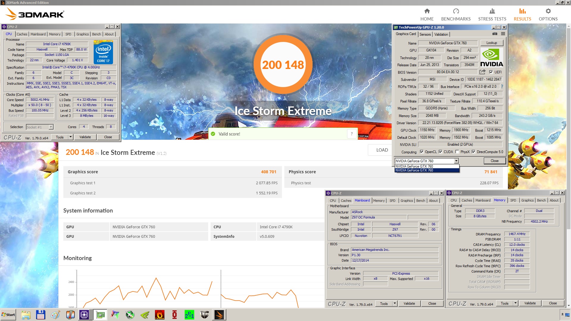Open the OPTIONS gear in 3DMark
Viewport: 571px width, 321px height.
click(x=548, y=11)
